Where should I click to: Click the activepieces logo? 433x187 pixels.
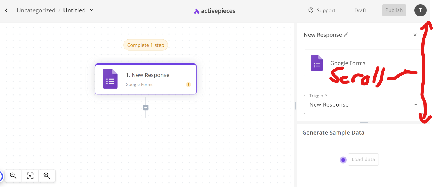point(215,11)
